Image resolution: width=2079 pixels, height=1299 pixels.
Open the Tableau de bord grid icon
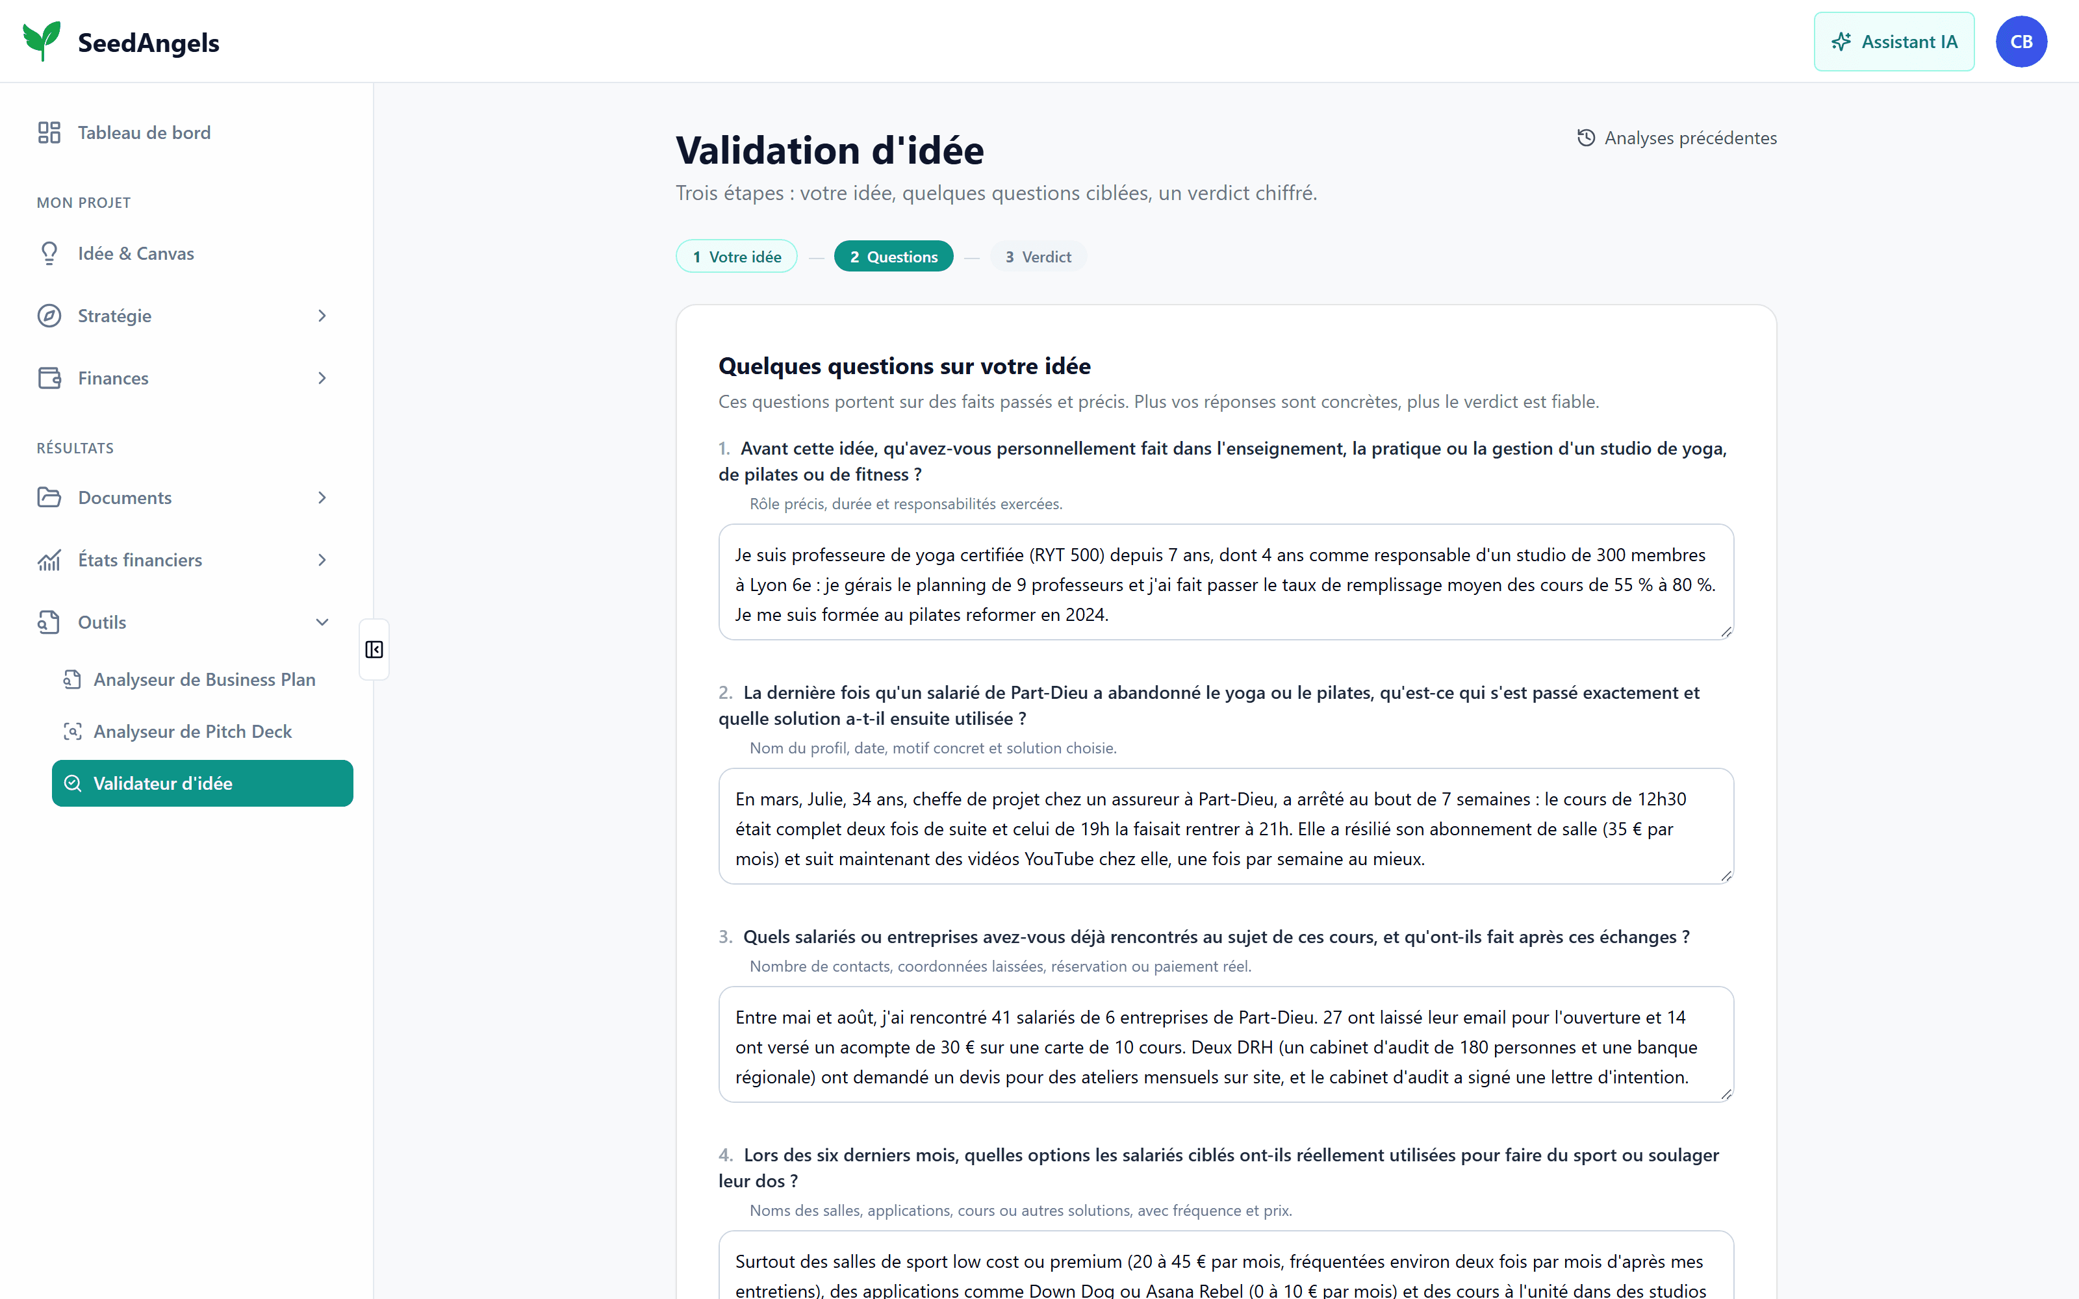click(49, 132)
